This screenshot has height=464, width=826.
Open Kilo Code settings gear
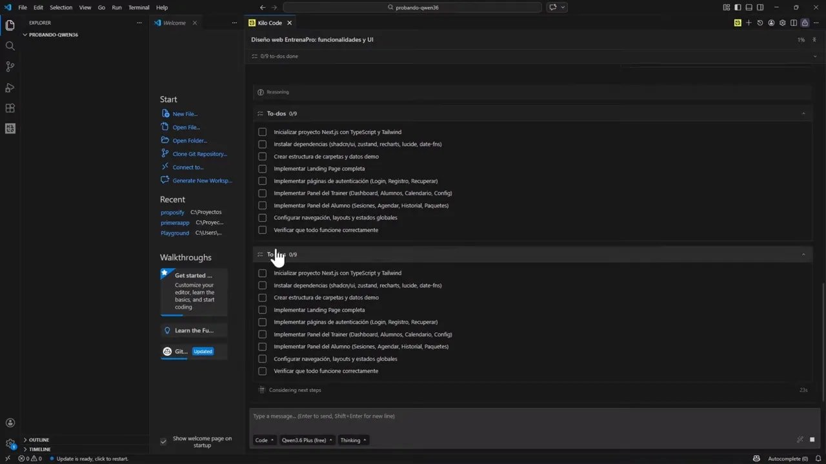(x=782, y=23)
